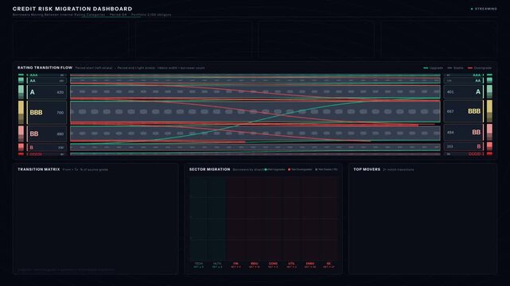Image resolution: width=510 pixels, height=286 pixels.
Task: Click the stable AA-to-AA flow band
Action: click(x=255, y=80)
